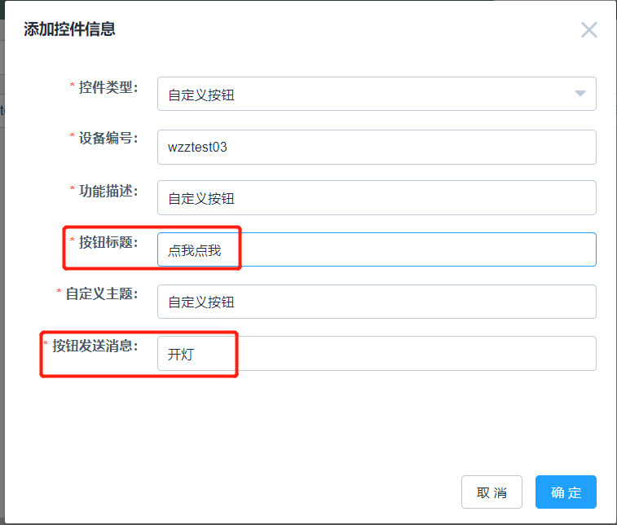The image size is (617, 525).
Task: Expand the 控件类型 dropdown arrow
Action: tap(580, 93)
